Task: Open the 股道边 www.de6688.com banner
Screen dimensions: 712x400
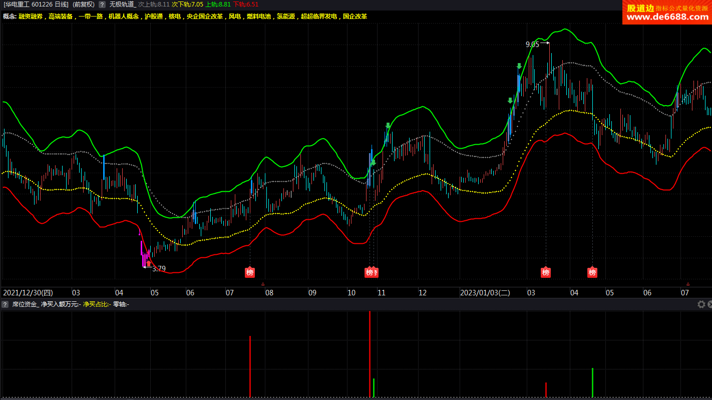Action: [667, 13]
